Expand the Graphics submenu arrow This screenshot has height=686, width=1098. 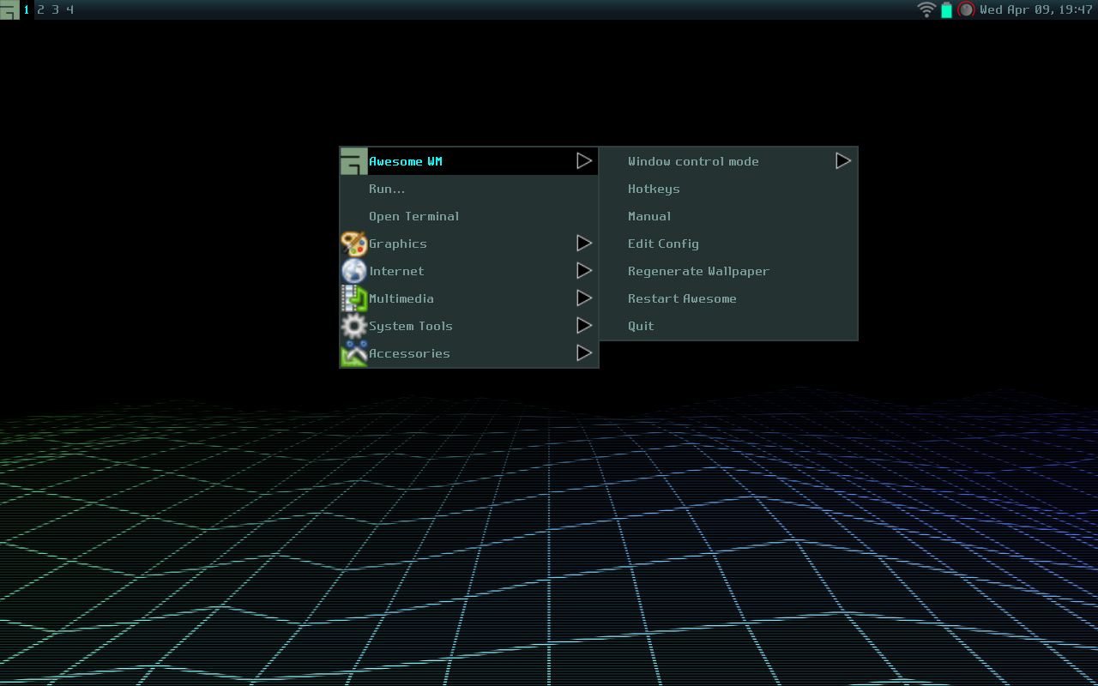(584, 244)
